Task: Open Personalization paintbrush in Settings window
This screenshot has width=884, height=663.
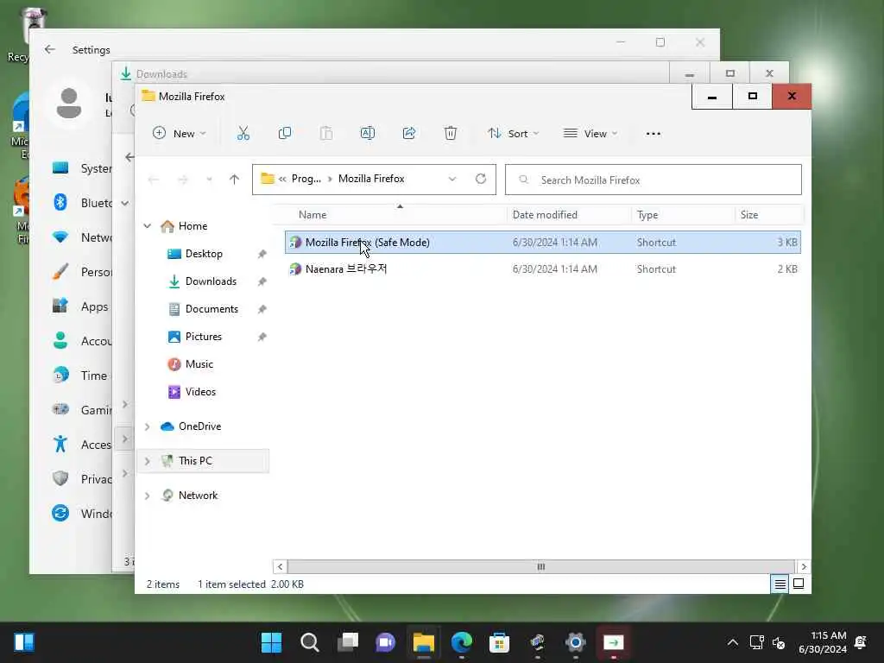Action: pos(80,272)
